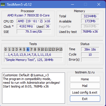The height and width of the screenshot is (106, 106).
Task: Open the Home website button
Action: click(x=85, y=79)
